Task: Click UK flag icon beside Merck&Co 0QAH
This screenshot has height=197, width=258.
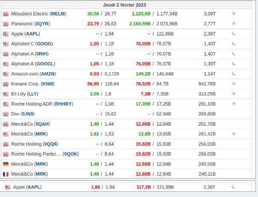Action: (6, 124)
